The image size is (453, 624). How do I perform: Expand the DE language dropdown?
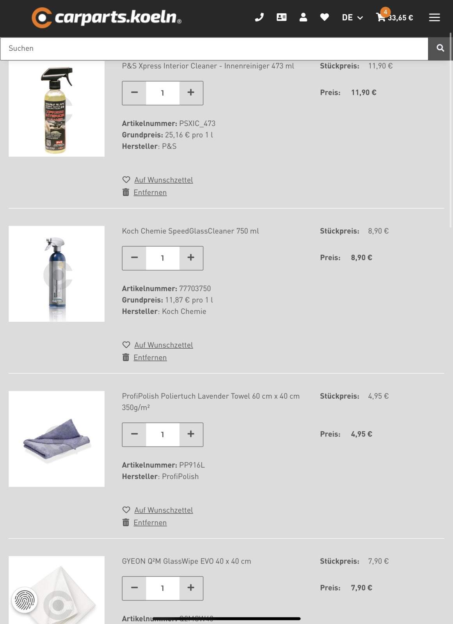tap(352, 18)
